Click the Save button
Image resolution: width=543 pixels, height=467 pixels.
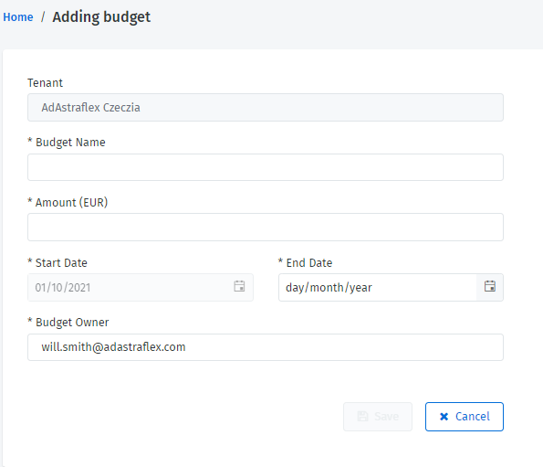(x=378, y=417)
